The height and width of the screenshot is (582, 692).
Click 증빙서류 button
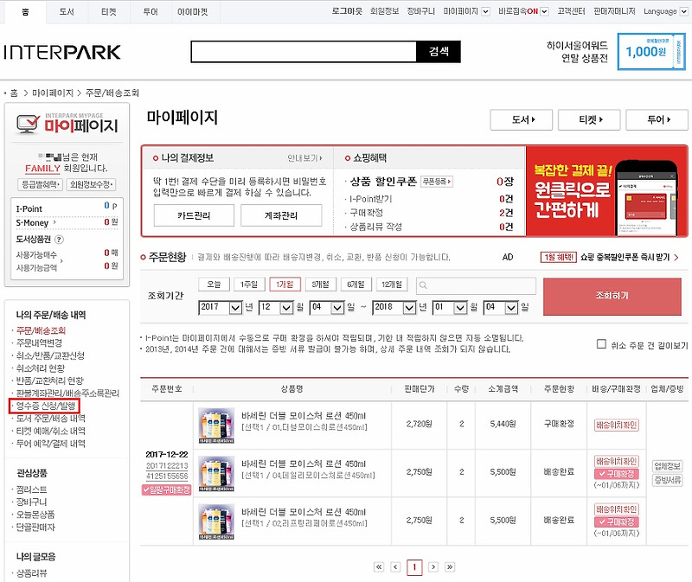pos(667,480)
